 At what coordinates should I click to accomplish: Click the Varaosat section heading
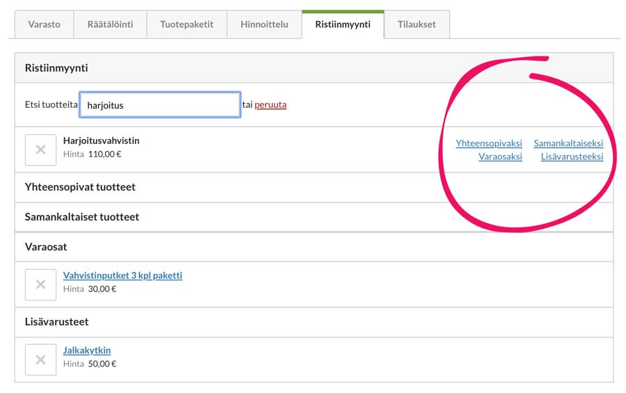(46, 247)
